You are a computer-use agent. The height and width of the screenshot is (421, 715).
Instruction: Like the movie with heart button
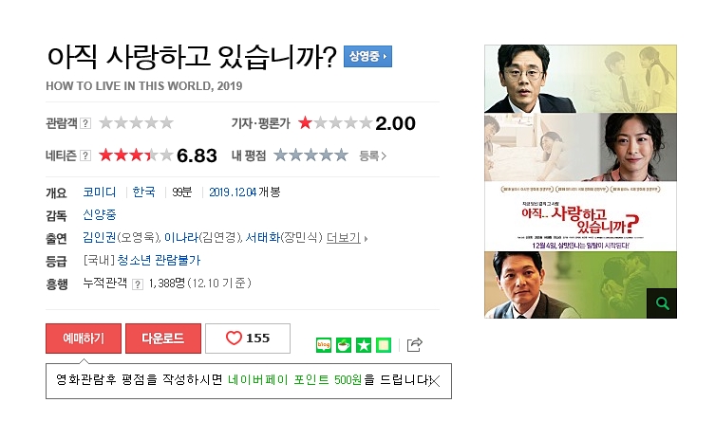coord(248,339)
